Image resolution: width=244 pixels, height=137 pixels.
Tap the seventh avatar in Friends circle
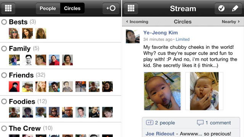[94, 86]
